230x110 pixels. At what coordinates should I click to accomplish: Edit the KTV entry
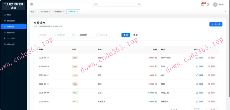[199, 75]
